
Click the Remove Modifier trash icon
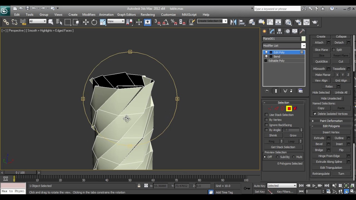(291, 91)
